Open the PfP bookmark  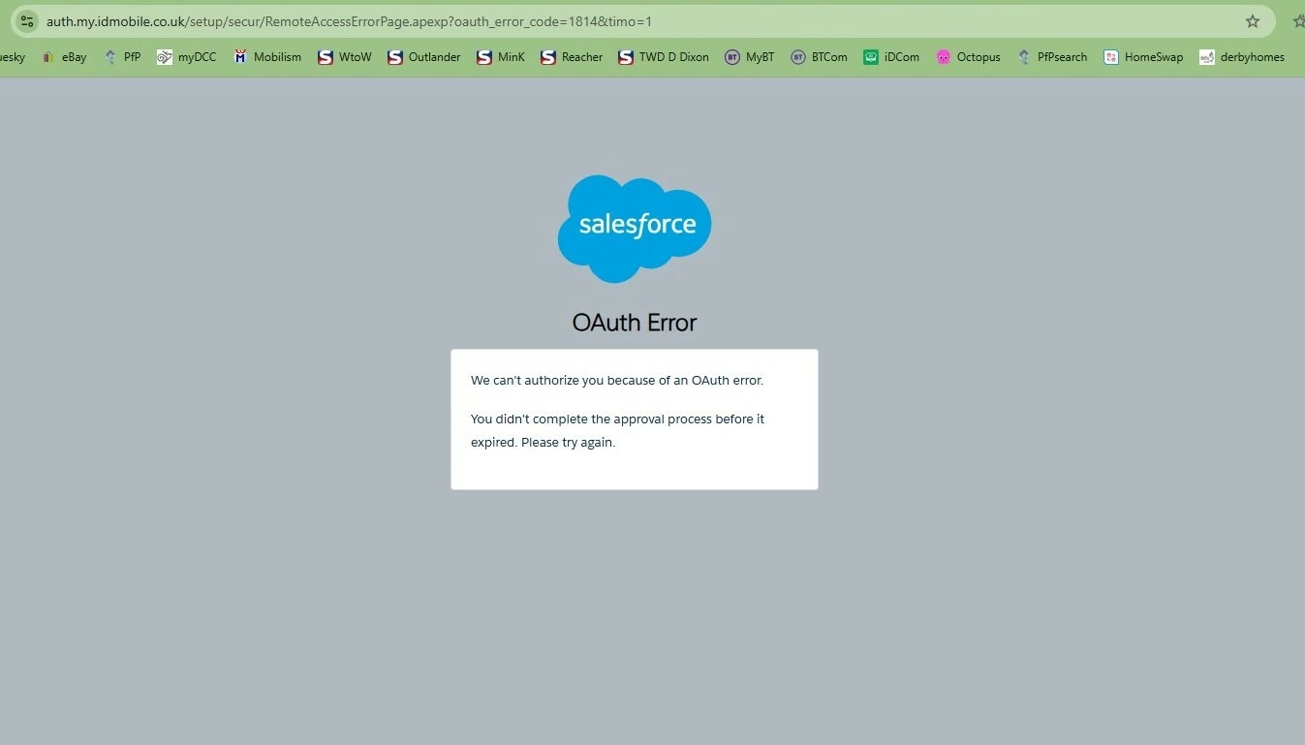coord(123,57)
